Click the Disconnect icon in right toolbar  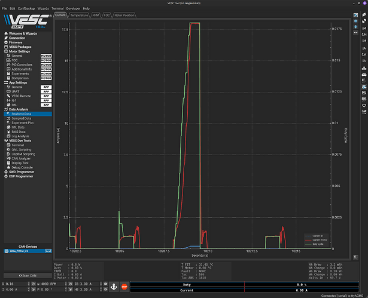(x=364, y=21)
